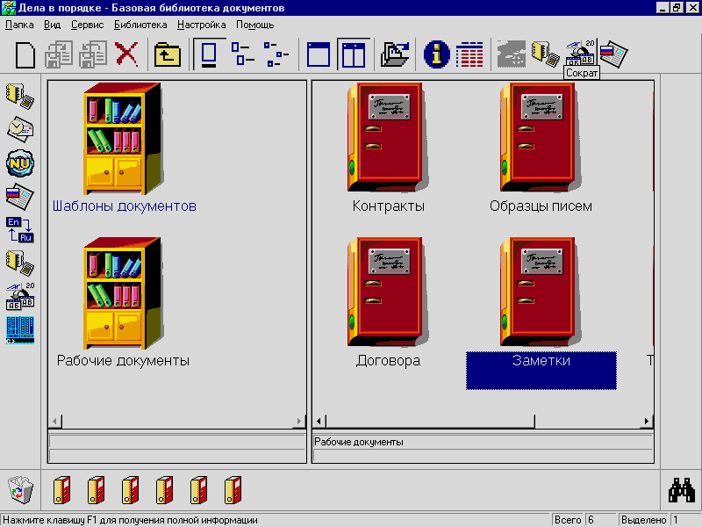Click right arrow of right pane scrollbar
Screen dimensions: 702x527
pyautogui.click(x=648, y=422)
